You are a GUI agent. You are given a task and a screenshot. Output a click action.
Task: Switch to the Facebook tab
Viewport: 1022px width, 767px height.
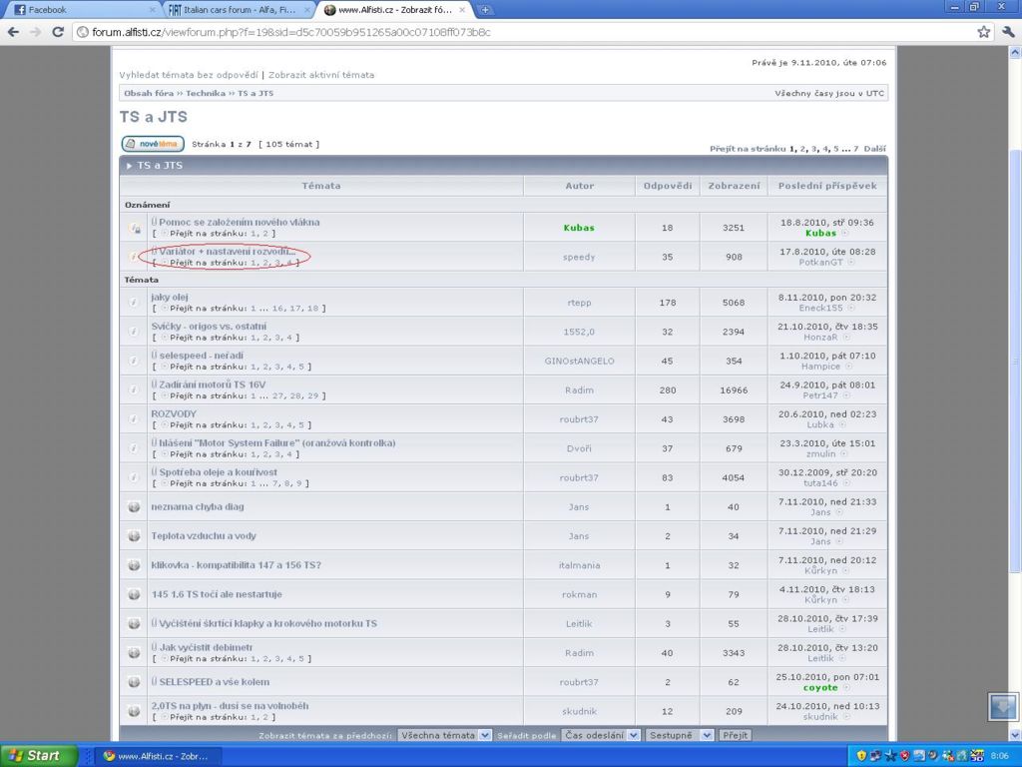(80, 10)
